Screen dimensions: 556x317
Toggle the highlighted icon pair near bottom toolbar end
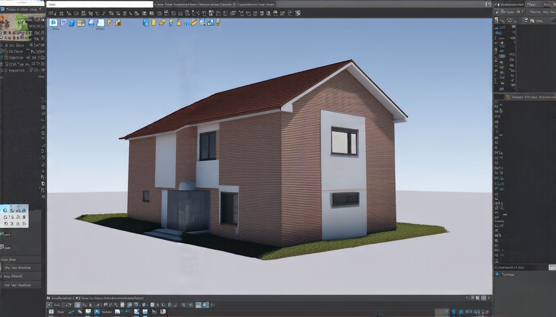pos(202,305)
